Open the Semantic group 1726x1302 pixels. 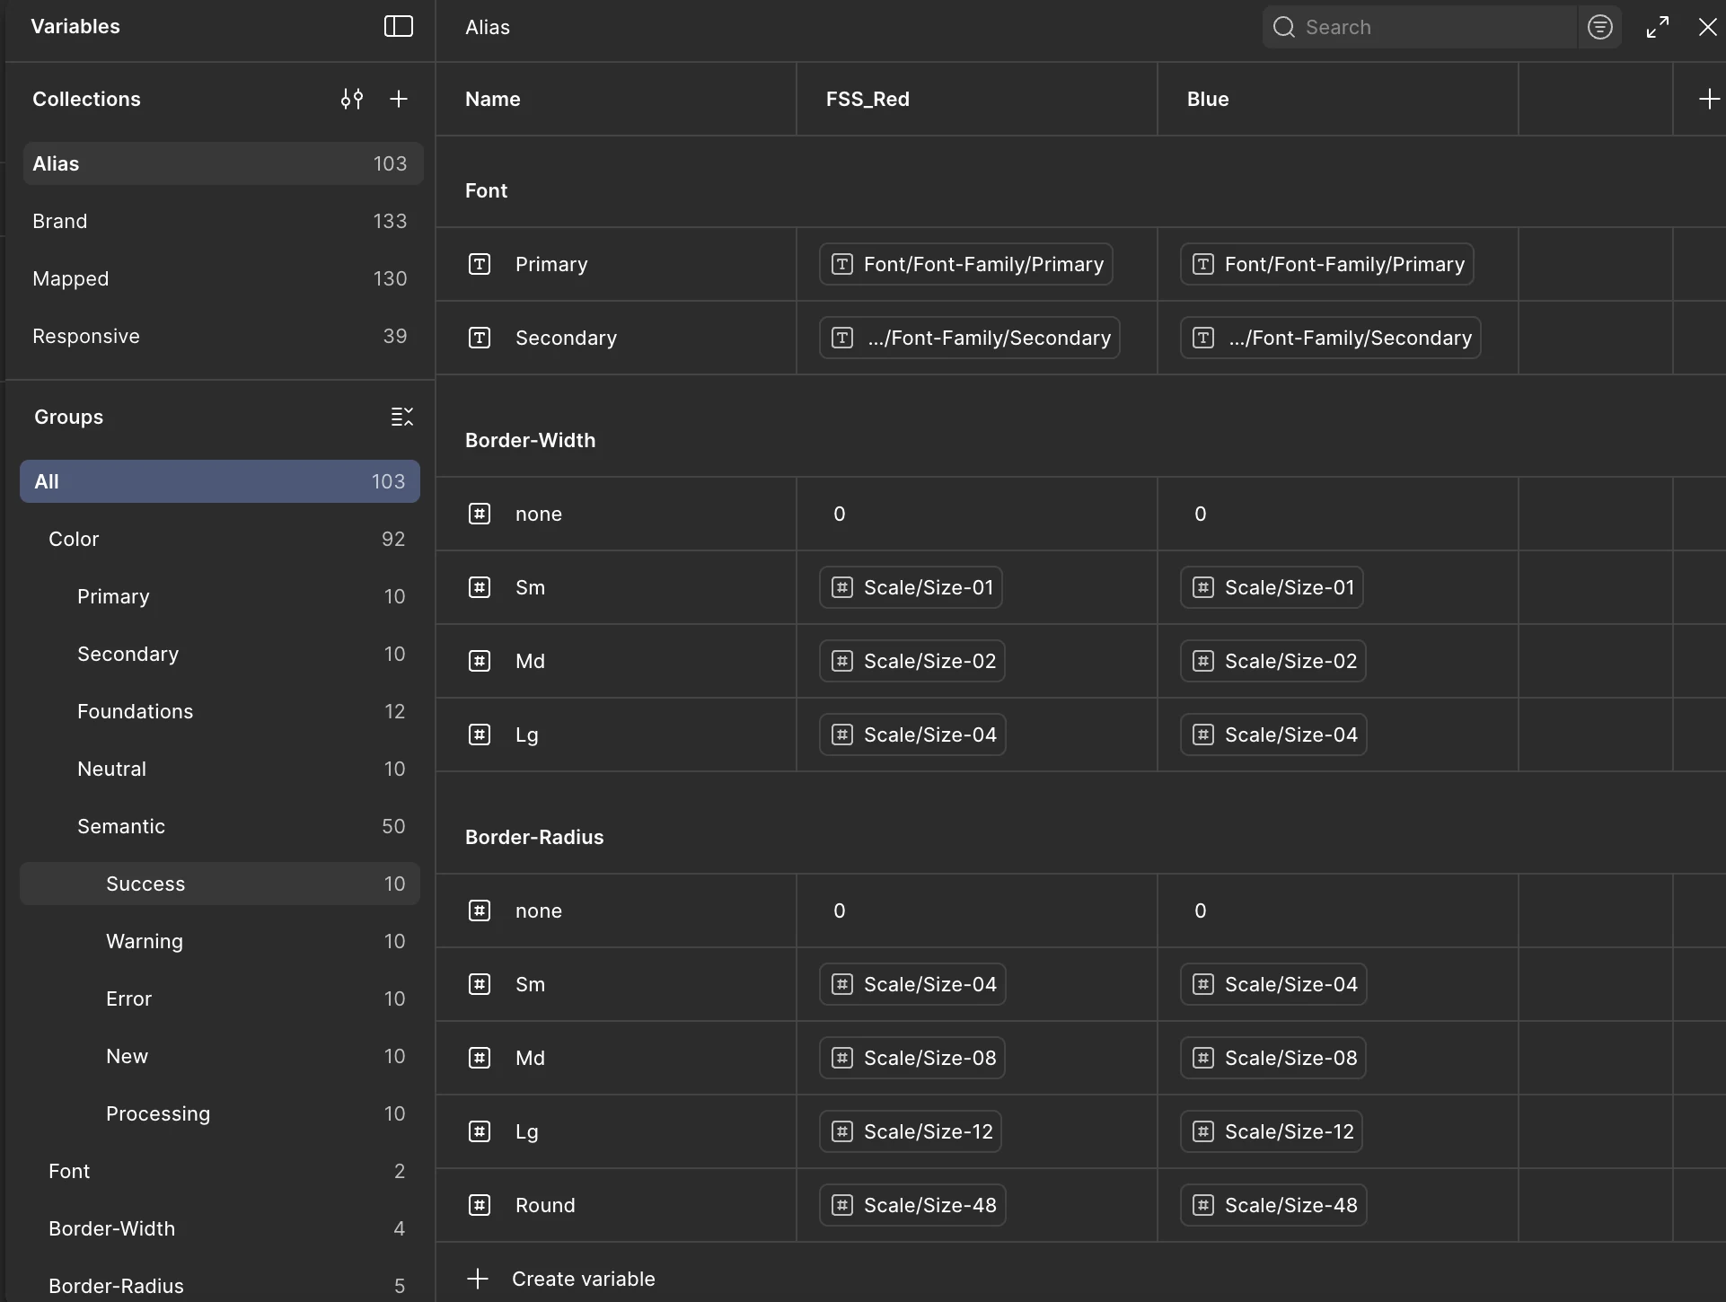coord(220,826)
